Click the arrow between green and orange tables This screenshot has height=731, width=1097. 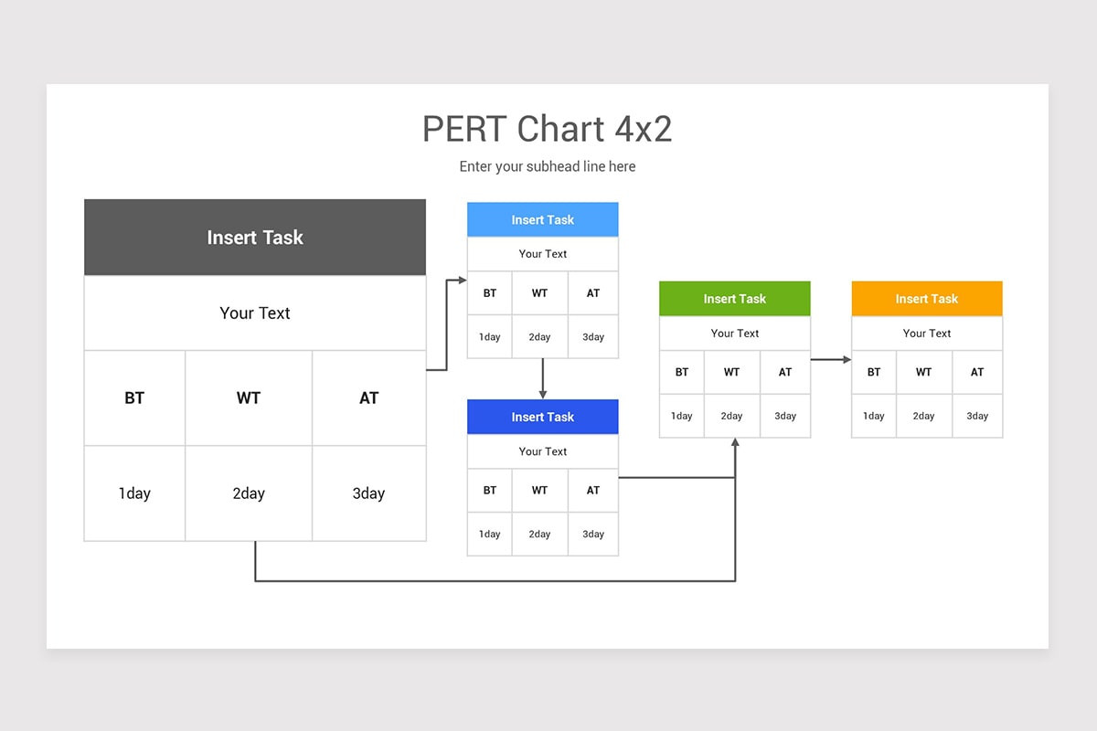pos(831,359)
